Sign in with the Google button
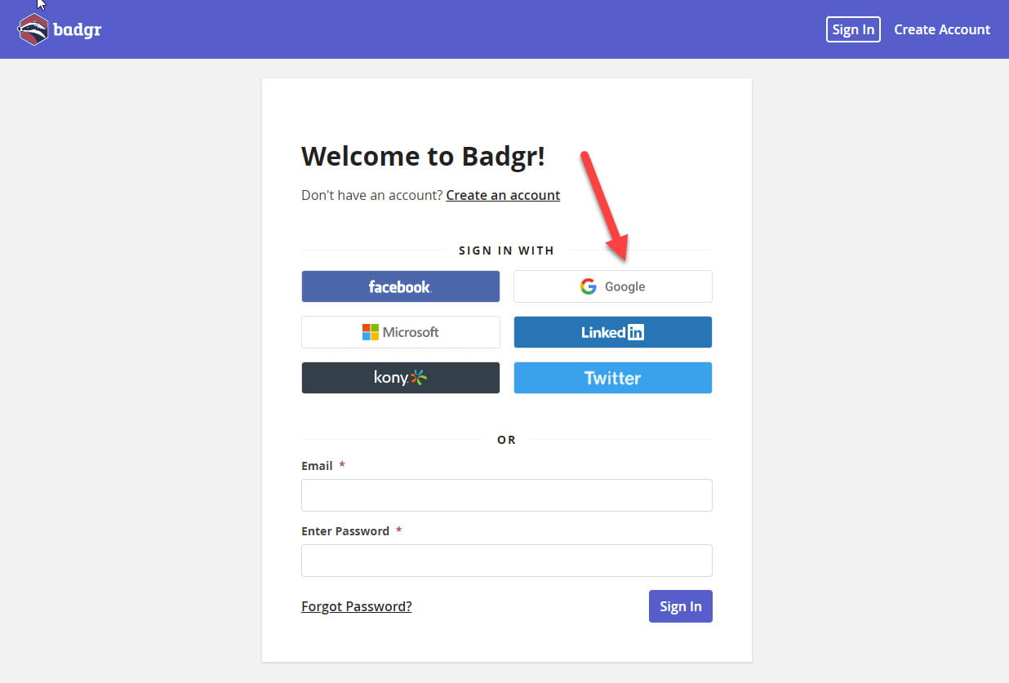Image resolution: width=1009 pixels, height=683 pixels. coord(613,286)
